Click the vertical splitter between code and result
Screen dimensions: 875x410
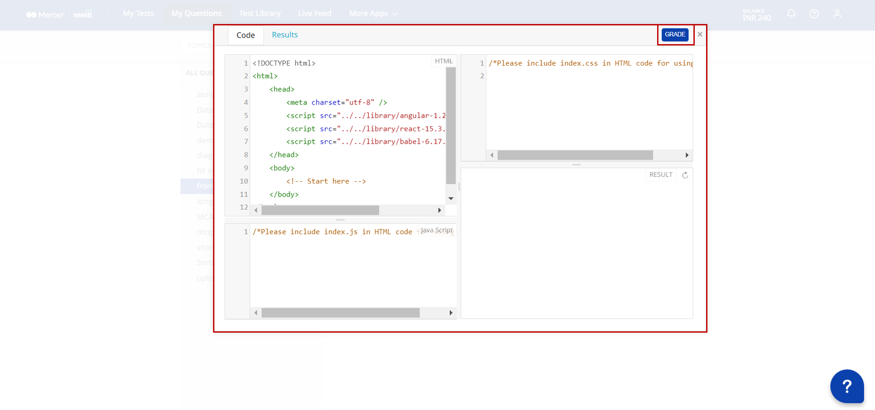(x=459, y=187)
